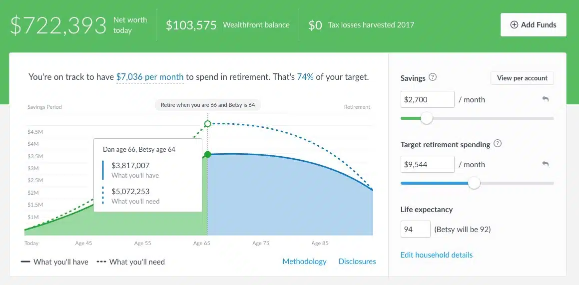Click the retirement age label above the chart

tap(208, 105)
